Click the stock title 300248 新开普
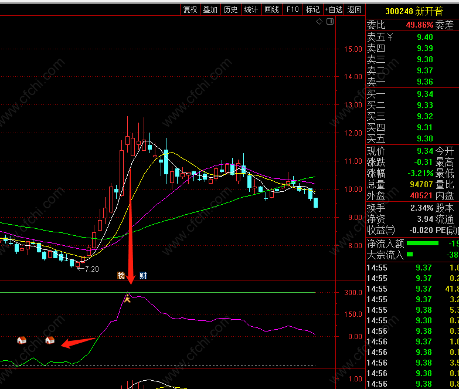The height and width of the screenshot is (389, 459). coord(414,11)
